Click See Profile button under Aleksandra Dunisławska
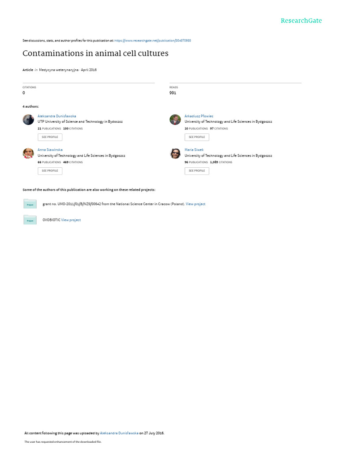339x452 pixels. pyautogui.click(x=50, y=137)
